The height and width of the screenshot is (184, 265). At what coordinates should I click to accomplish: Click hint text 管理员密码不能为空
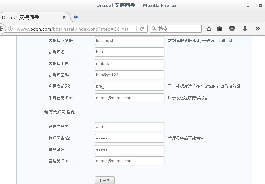186,138
